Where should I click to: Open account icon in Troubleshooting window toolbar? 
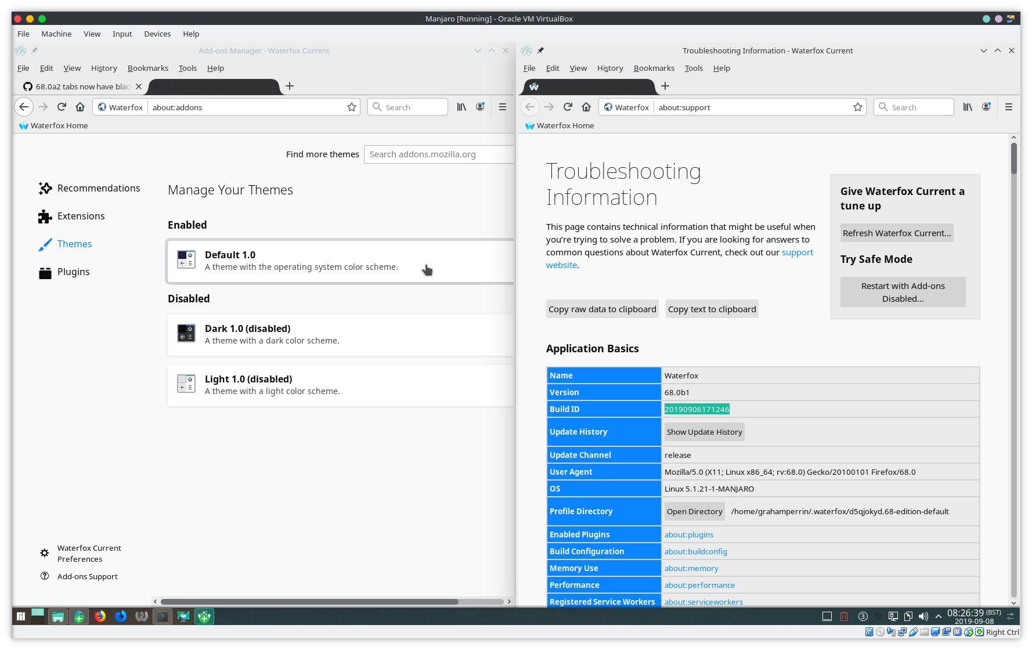coord(986,107)
